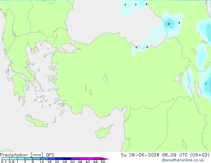Select the 'GFS' model label
Screen dimensions: 211x163
pyautogui.click(x=50, y=155)
